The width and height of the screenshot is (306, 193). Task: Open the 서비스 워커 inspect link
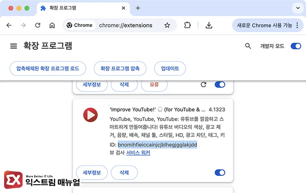(x=138, y=153)
